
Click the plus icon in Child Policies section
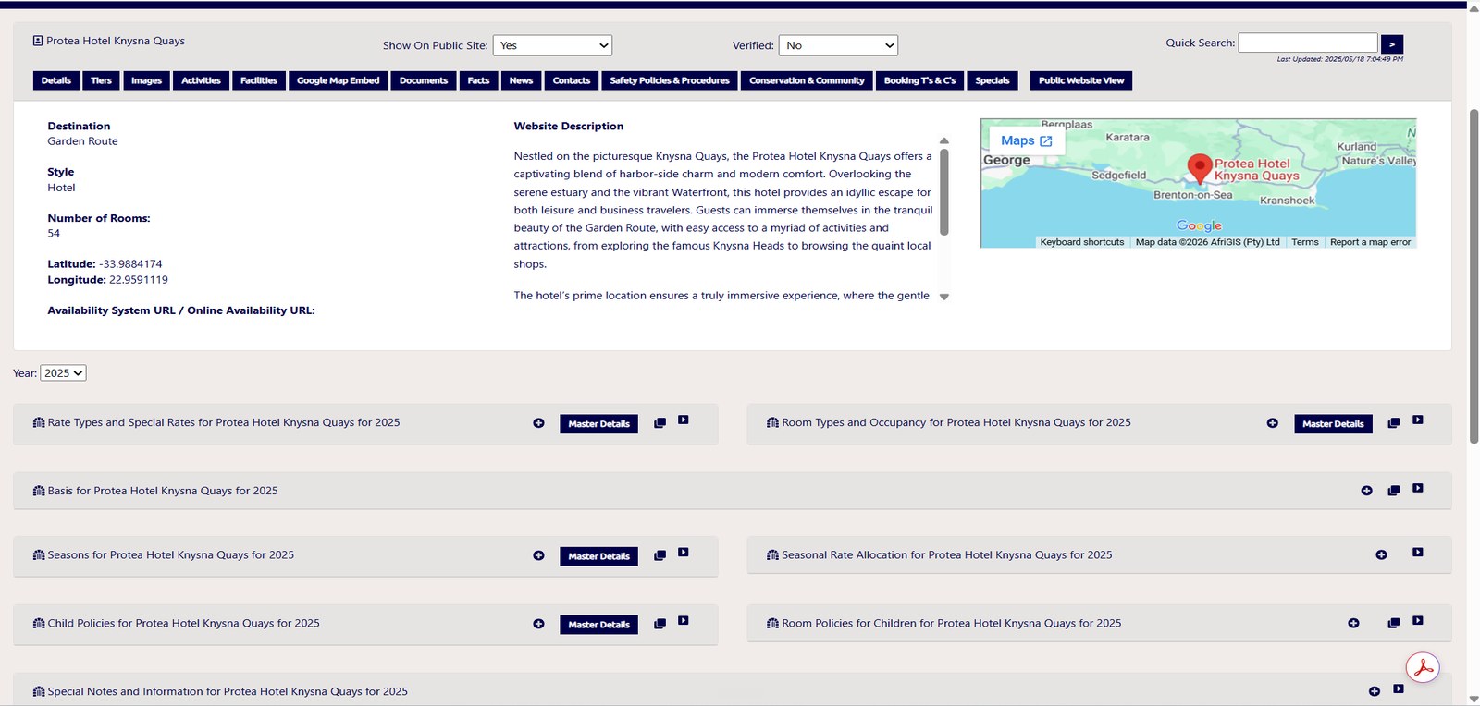(538, 624)
